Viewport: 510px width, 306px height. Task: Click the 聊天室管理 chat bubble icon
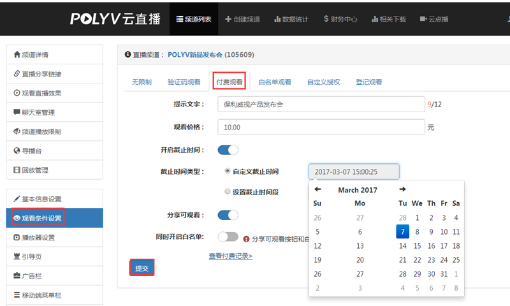click(17, 112)
